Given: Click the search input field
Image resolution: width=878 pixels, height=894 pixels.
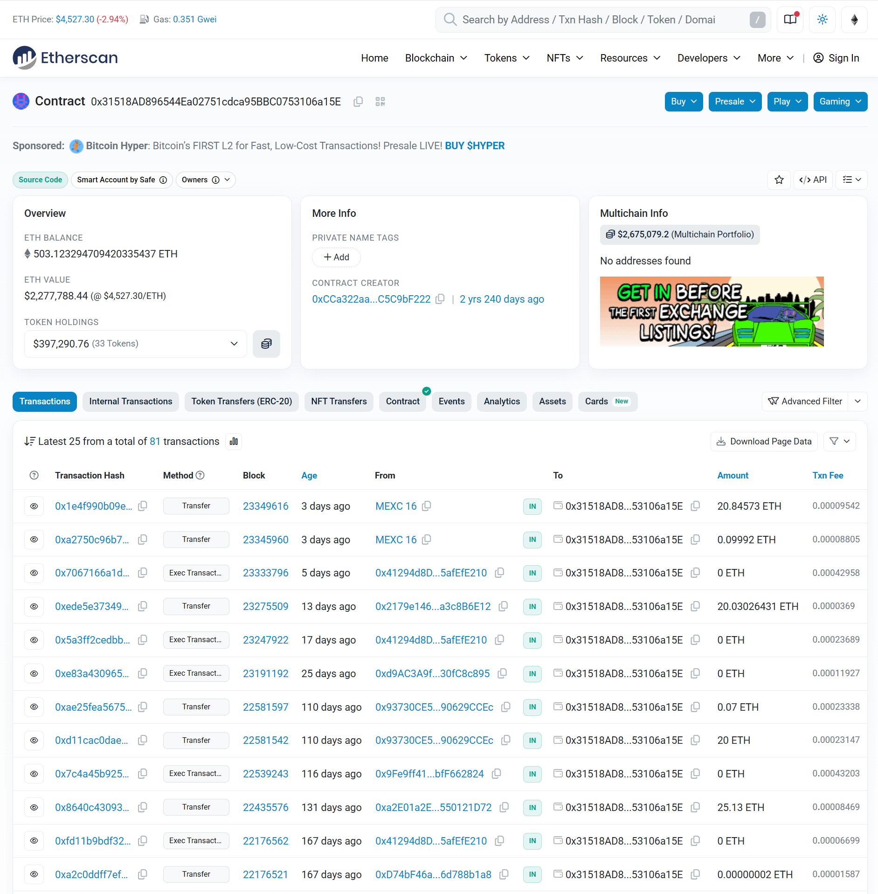Looking at the screenshot, I should (583, 20).
